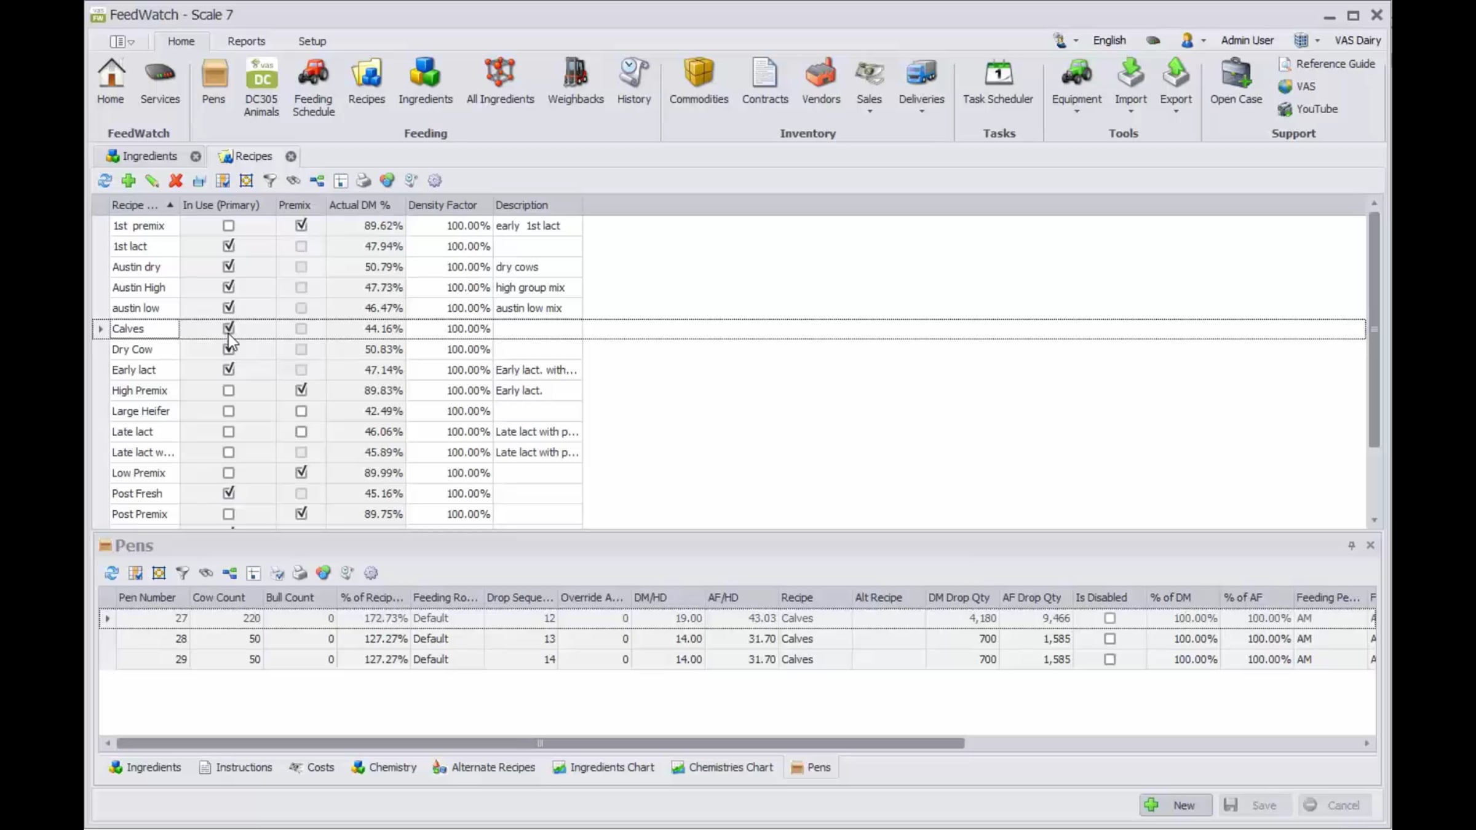
Task: Switch to the Reports ribbon tab
Action: click(246, 41)
